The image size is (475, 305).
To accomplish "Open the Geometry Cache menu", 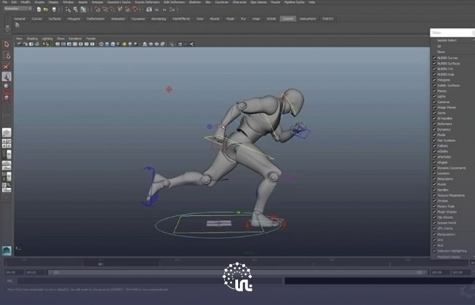I will (x=119, y=2).
